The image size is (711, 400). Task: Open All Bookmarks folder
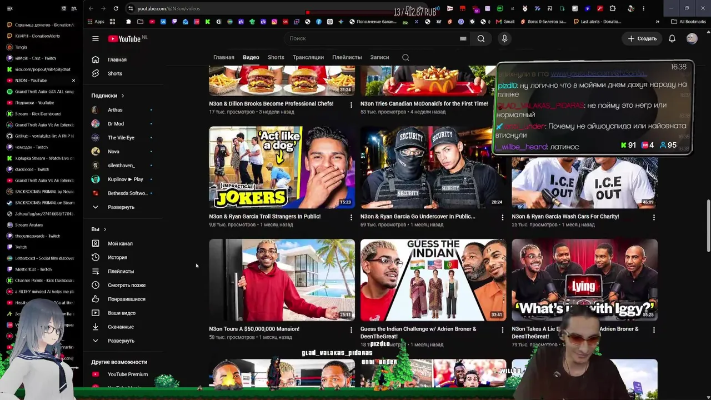689,22
